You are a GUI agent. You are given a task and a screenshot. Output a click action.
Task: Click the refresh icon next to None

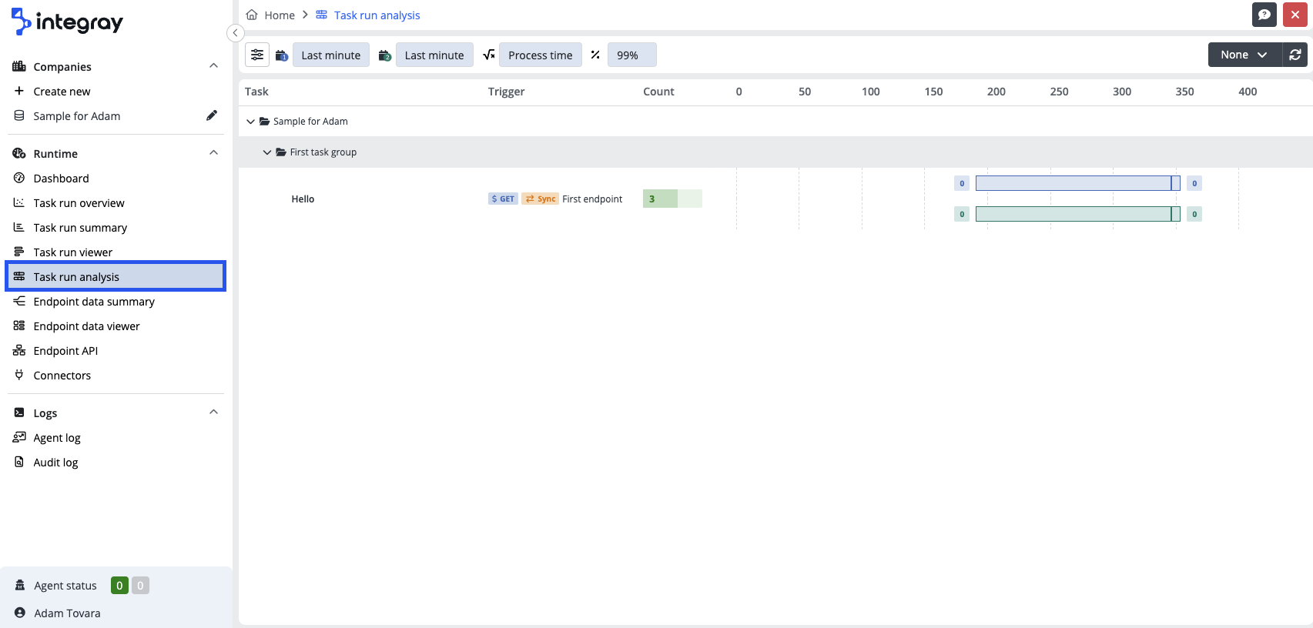tap(1295, 55)
